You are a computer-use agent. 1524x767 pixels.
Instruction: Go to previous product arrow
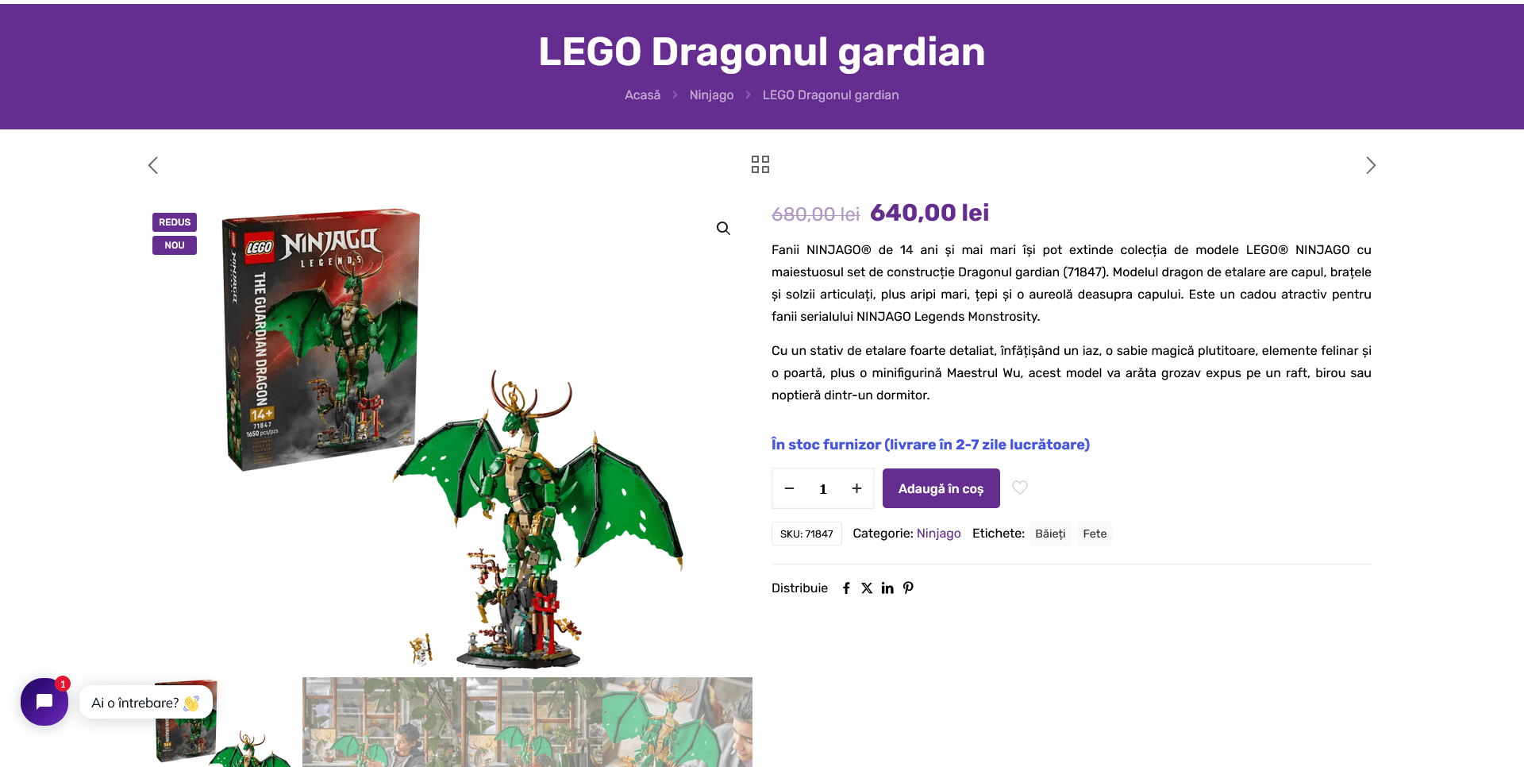tap(153, 165)
